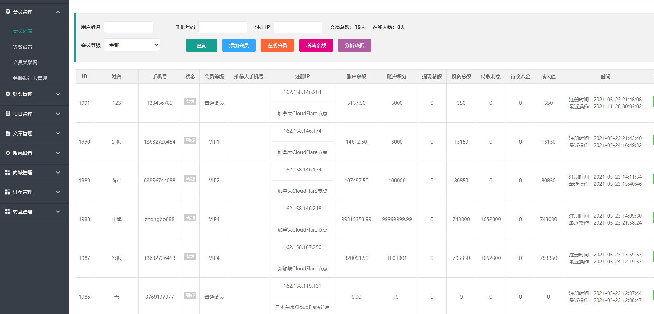Click the 转盘管理 grid icon
Screen dimensions: 654x314
[x=8, y=211]
